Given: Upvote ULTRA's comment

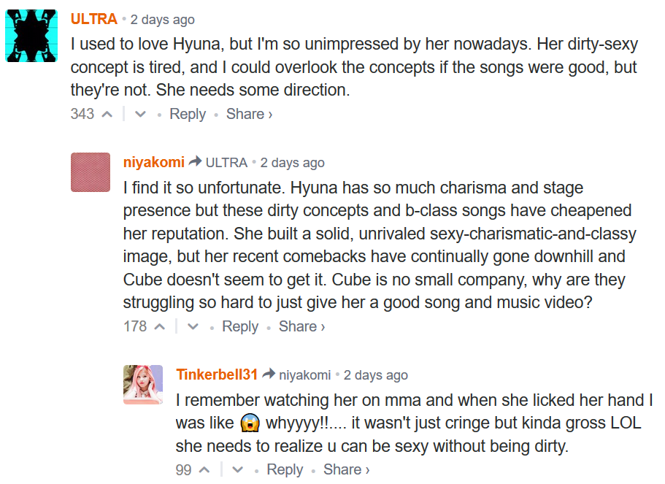Looking at the screenshot, I should [x=107, y=115].
